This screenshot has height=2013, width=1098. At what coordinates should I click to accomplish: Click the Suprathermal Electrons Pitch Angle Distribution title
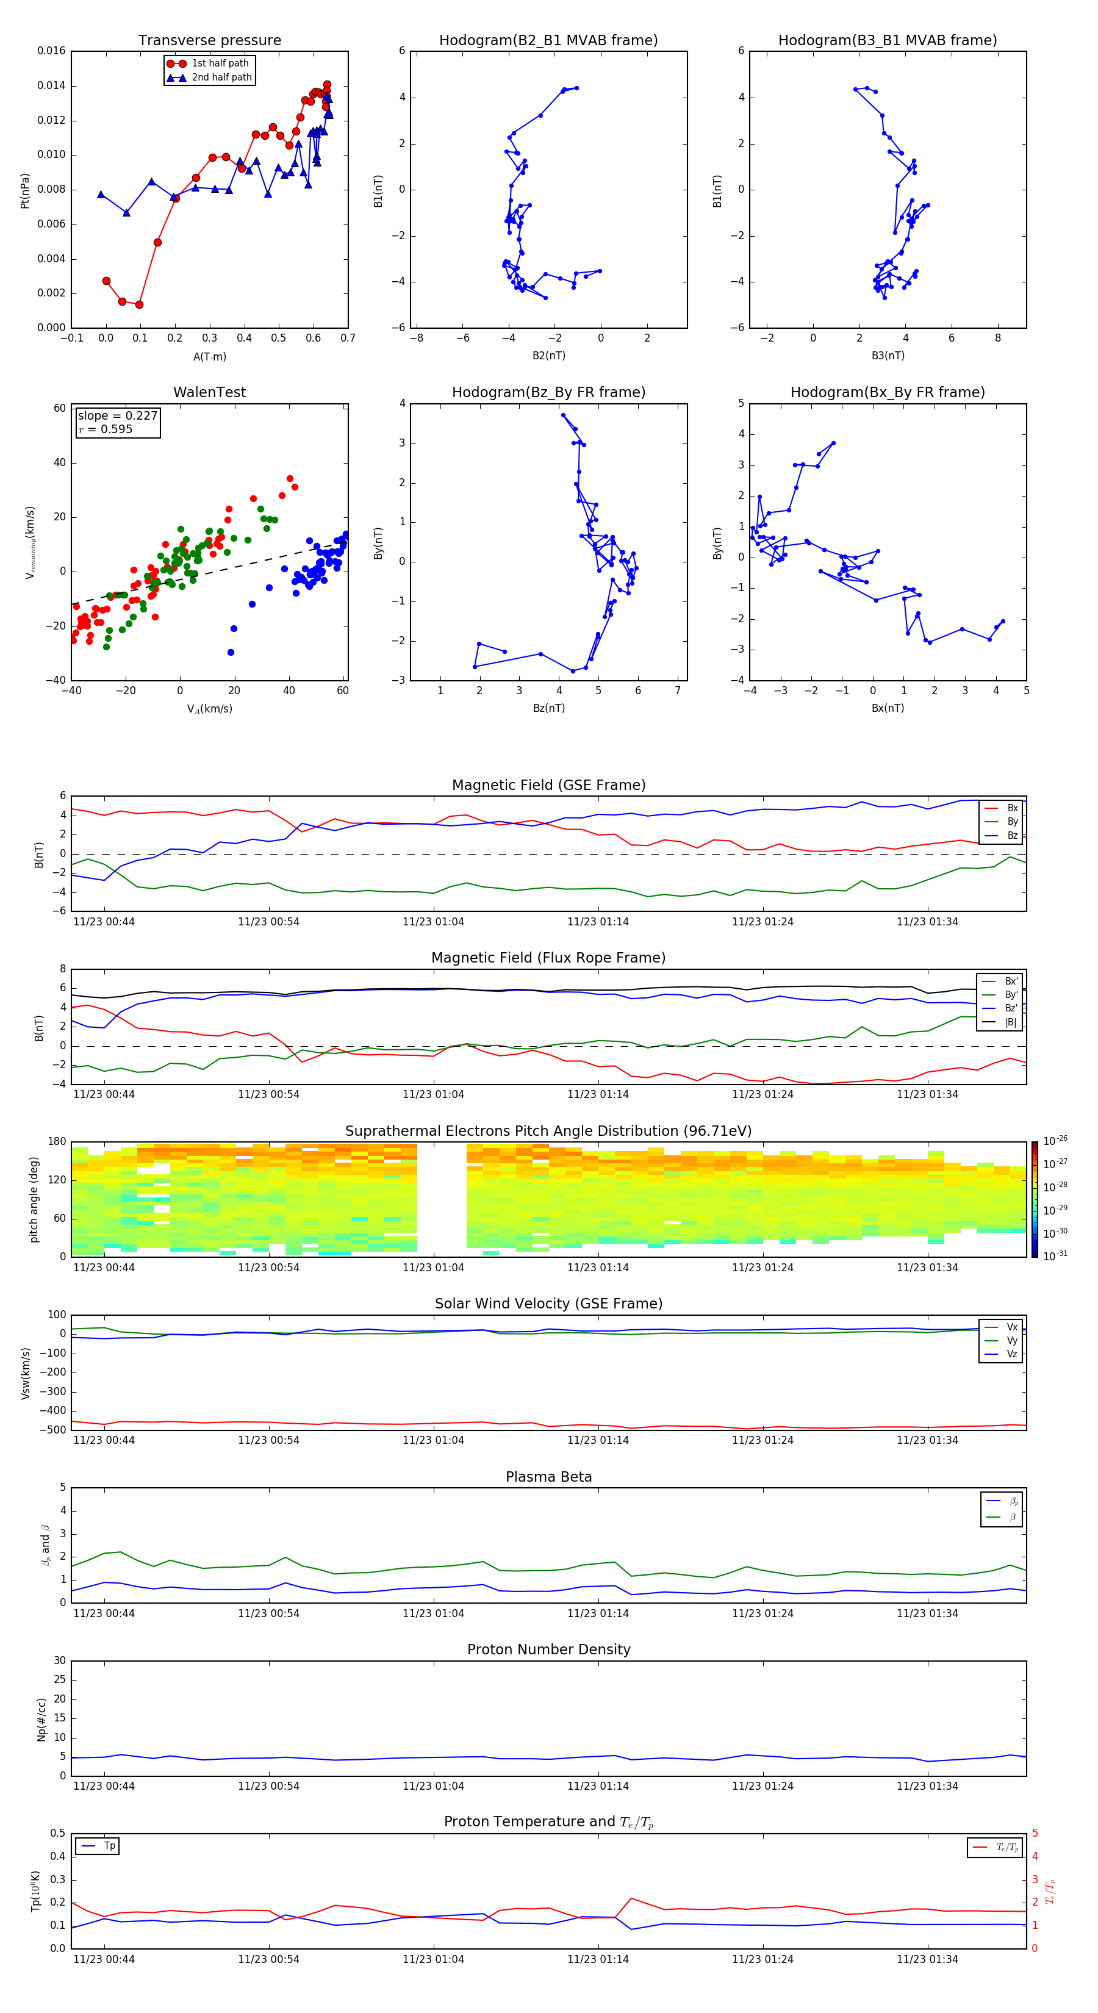[548, 1132]
